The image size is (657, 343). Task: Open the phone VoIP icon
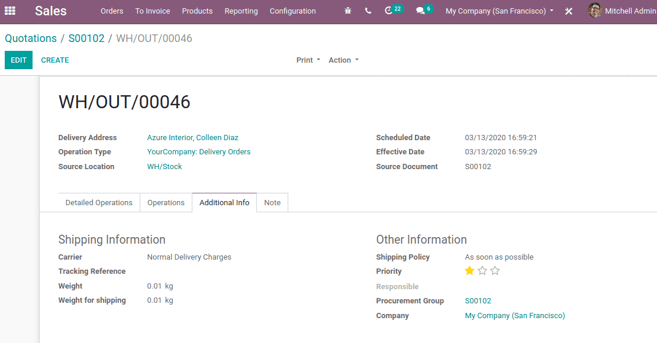368,11
